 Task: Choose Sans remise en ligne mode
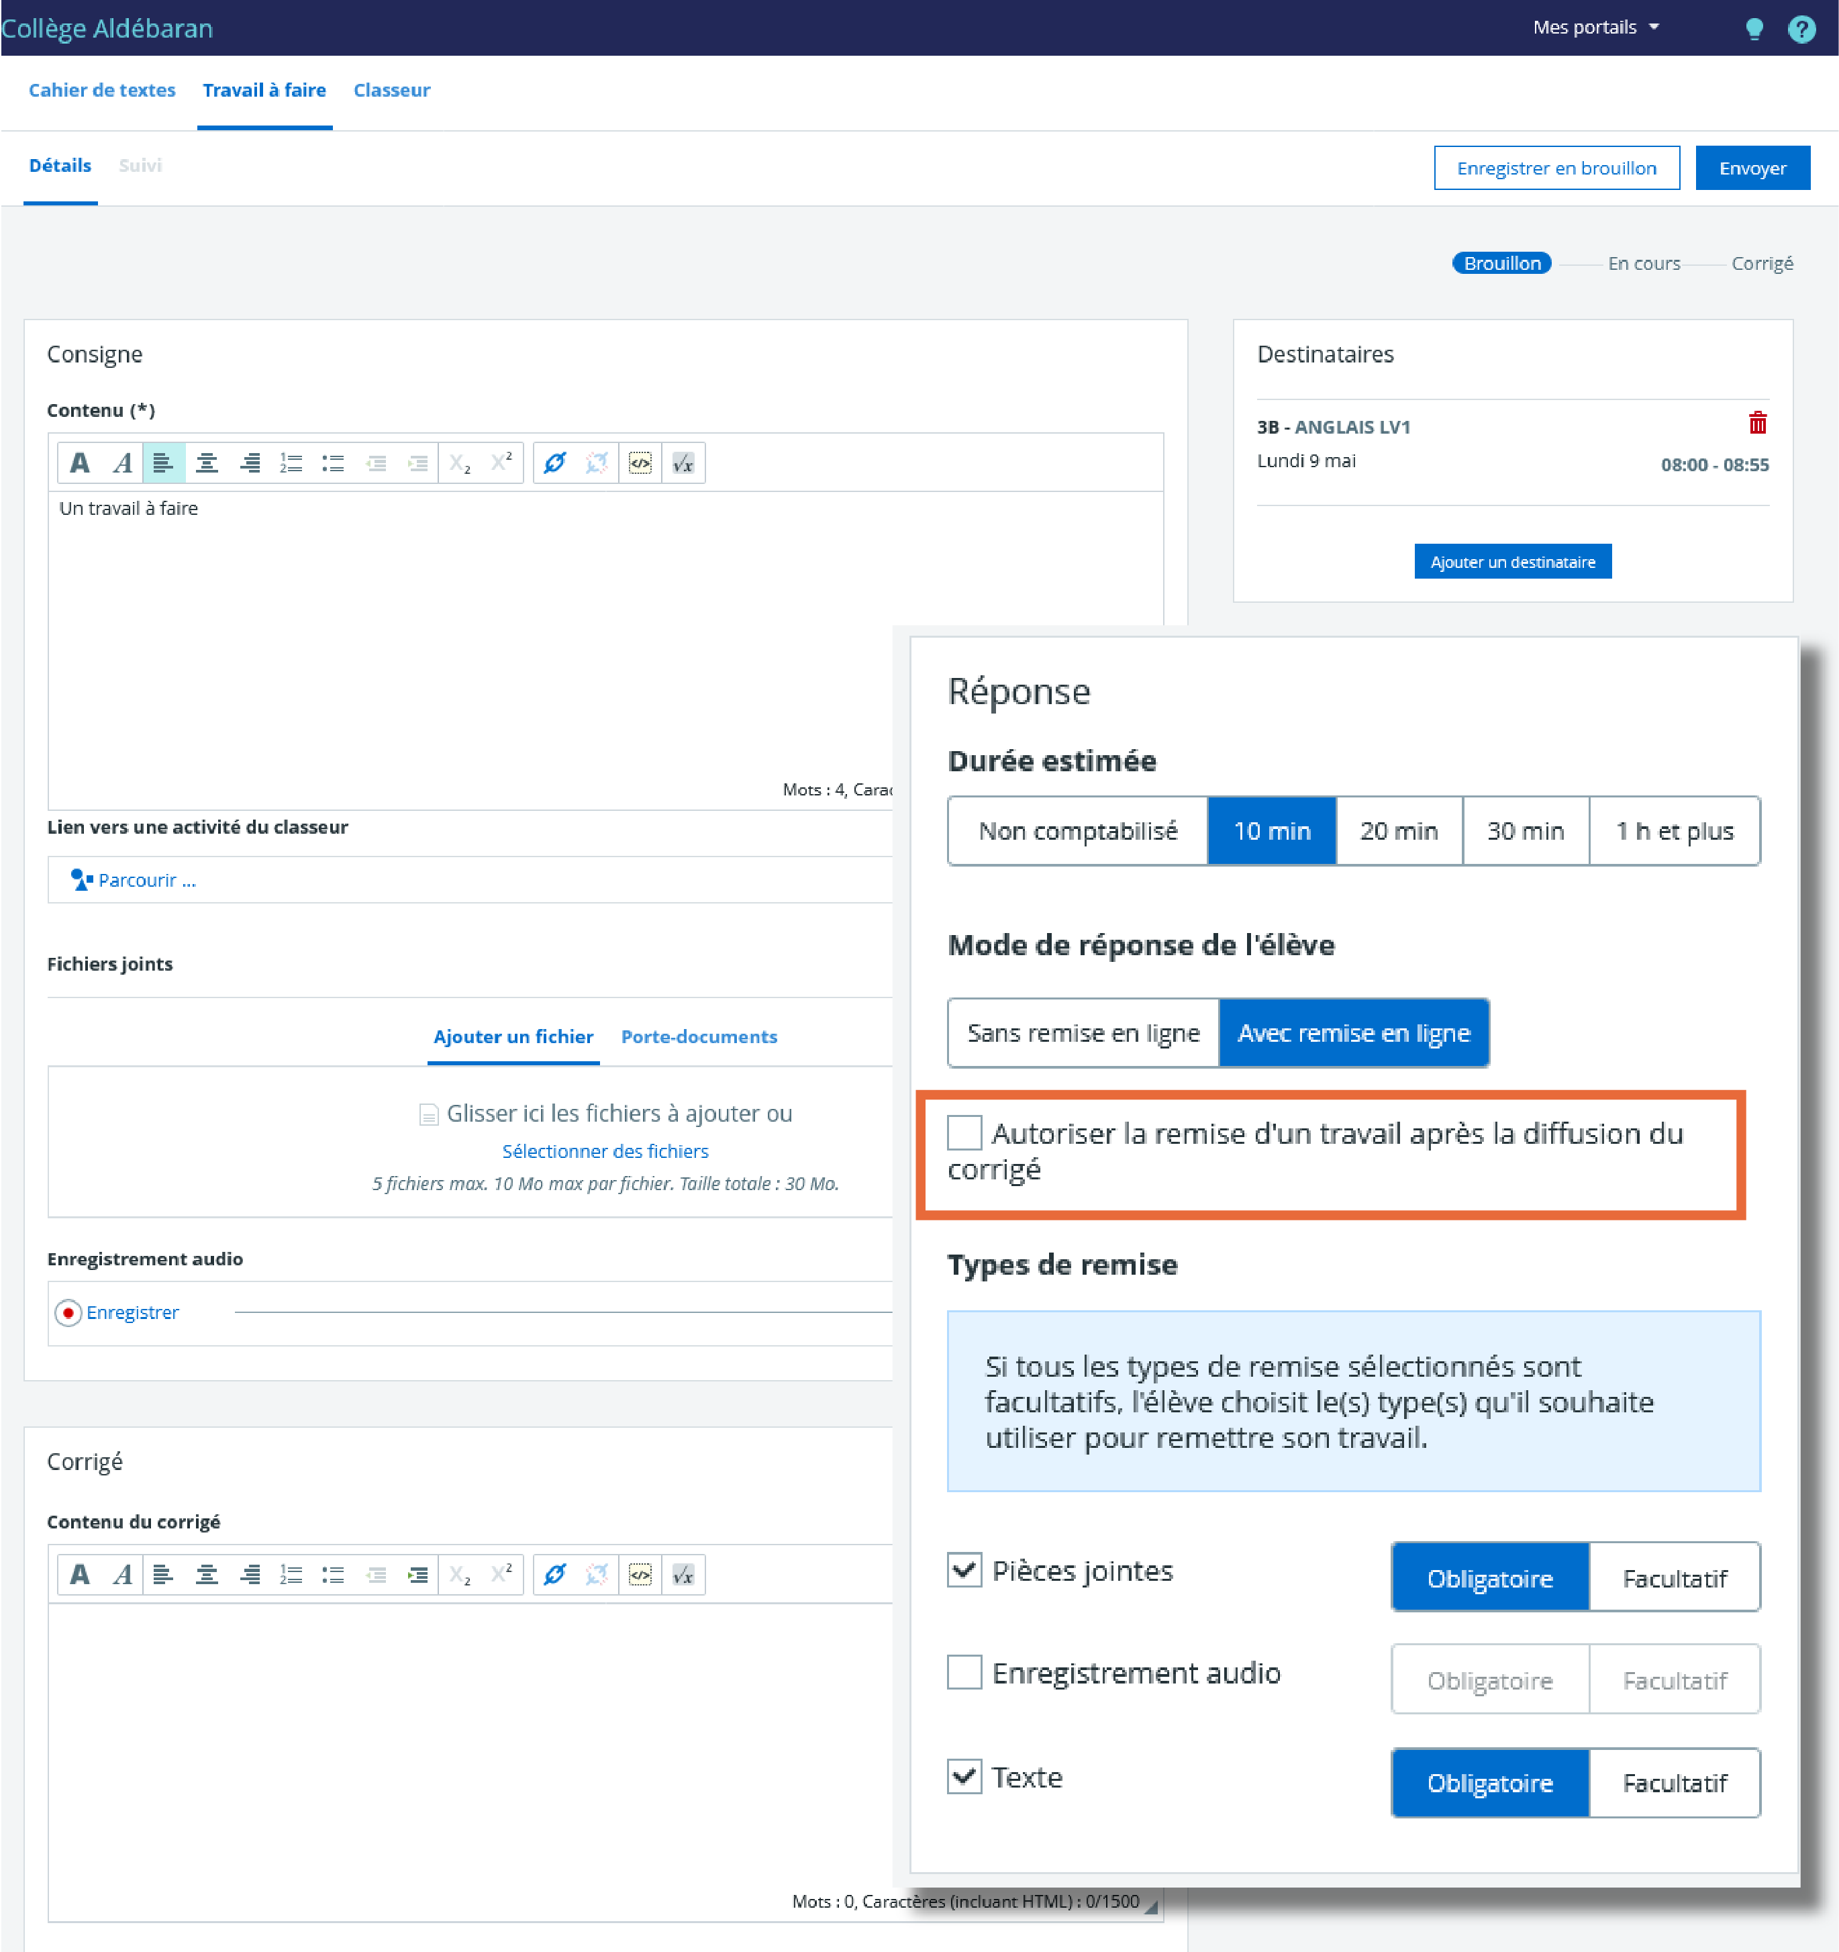1083,1033
